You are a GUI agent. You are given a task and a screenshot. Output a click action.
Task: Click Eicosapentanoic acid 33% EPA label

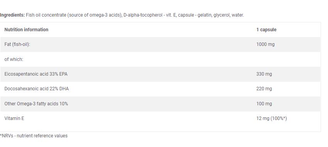(x=36, y=74)
